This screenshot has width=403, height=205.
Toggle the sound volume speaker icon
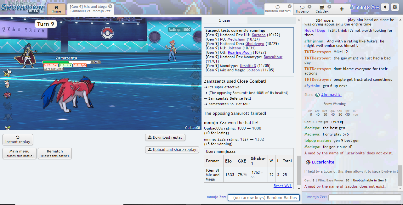tap(385, 7)
